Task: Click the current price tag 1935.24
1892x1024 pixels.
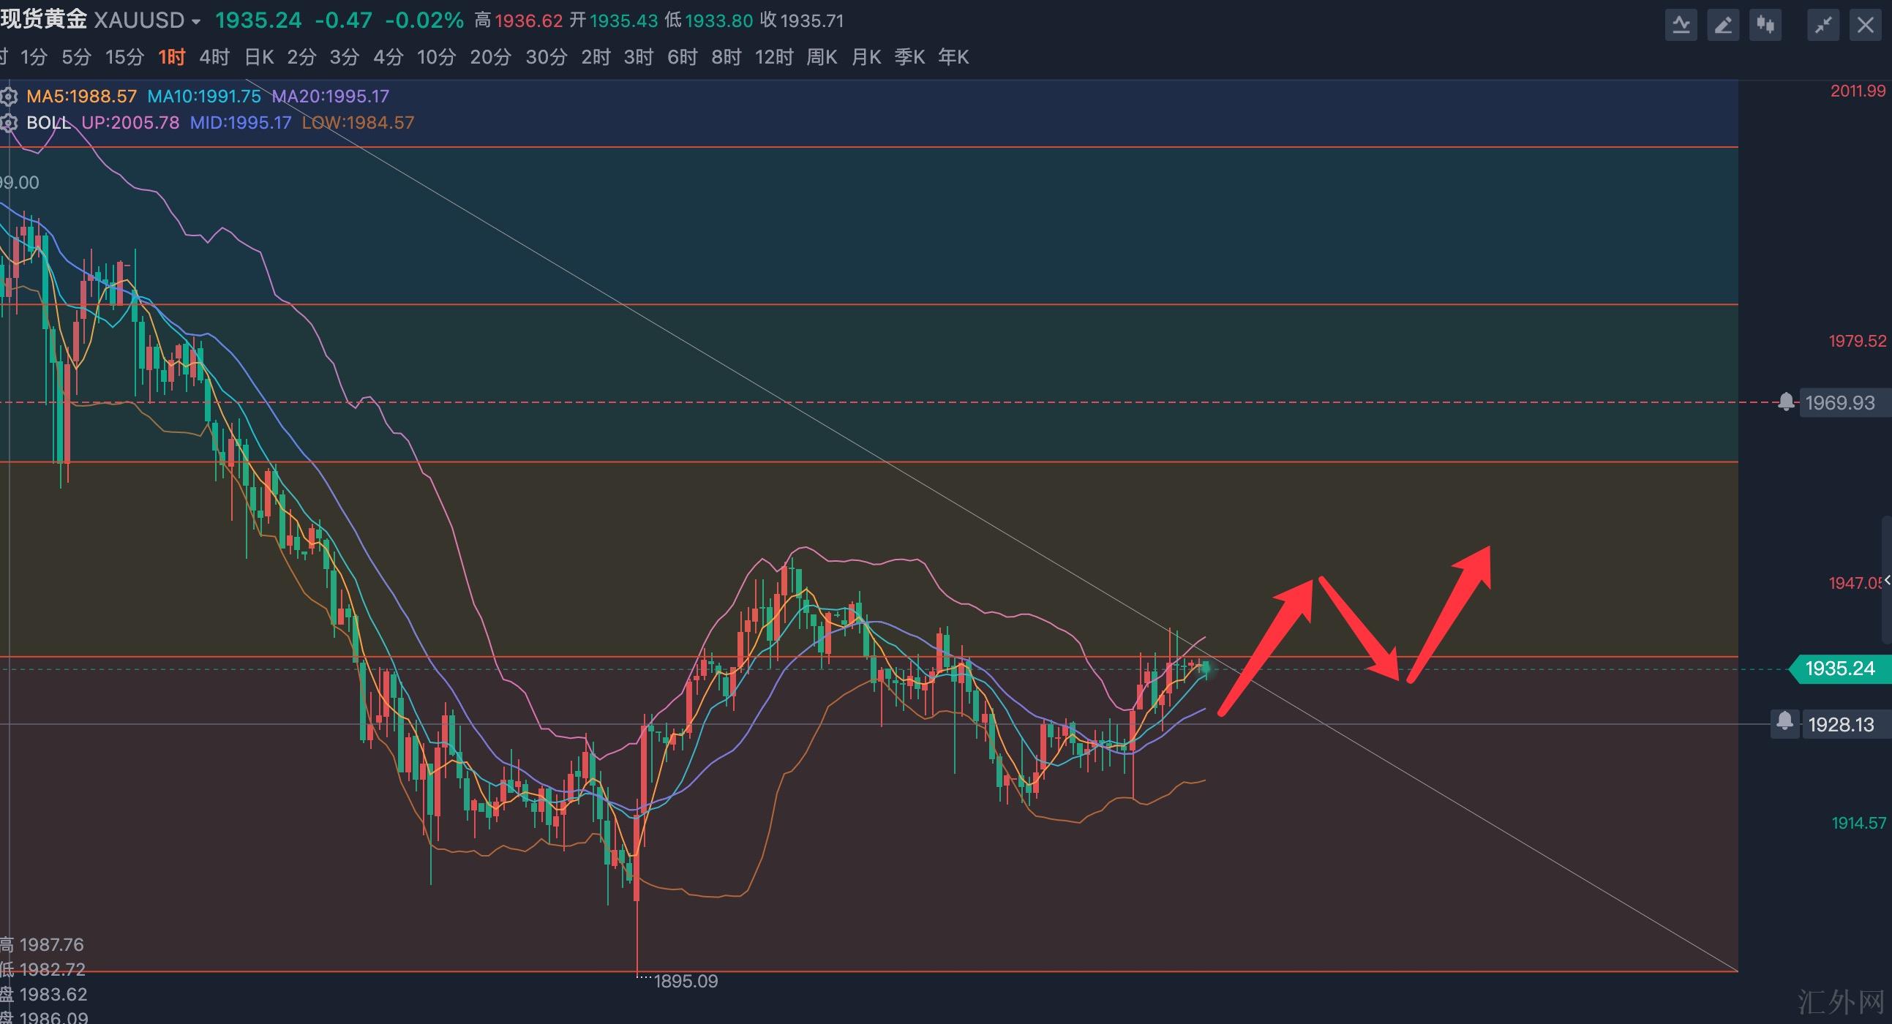Action: tap(1839, 669)
